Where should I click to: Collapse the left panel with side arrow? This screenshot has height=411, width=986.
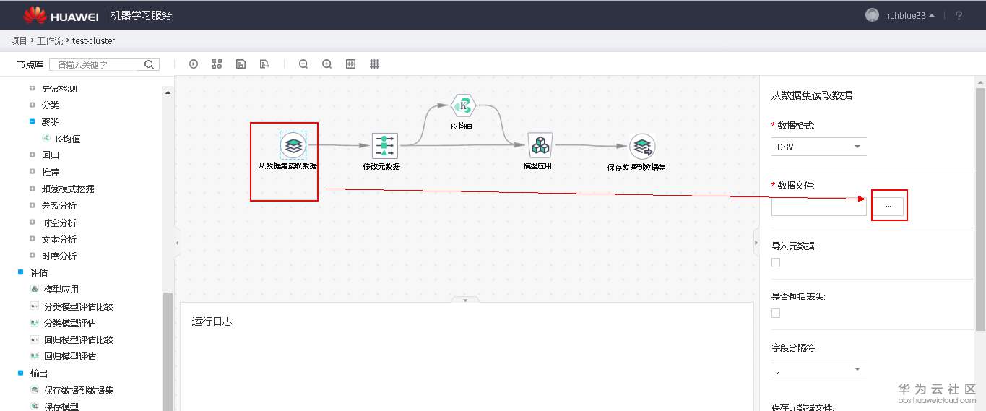click(177, 243)
